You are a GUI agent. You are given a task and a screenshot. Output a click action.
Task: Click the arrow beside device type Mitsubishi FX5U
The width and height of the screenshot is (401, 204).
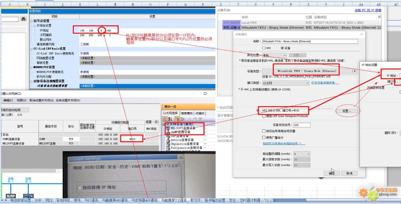[355, 71]
